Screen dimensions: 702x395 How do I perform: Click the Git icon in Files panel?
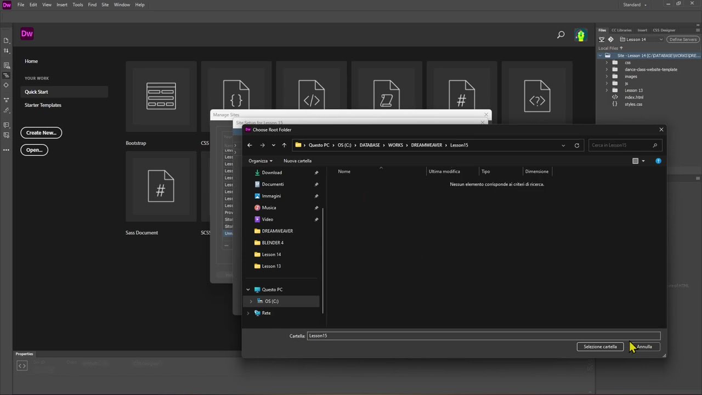(x=611, y=39)
